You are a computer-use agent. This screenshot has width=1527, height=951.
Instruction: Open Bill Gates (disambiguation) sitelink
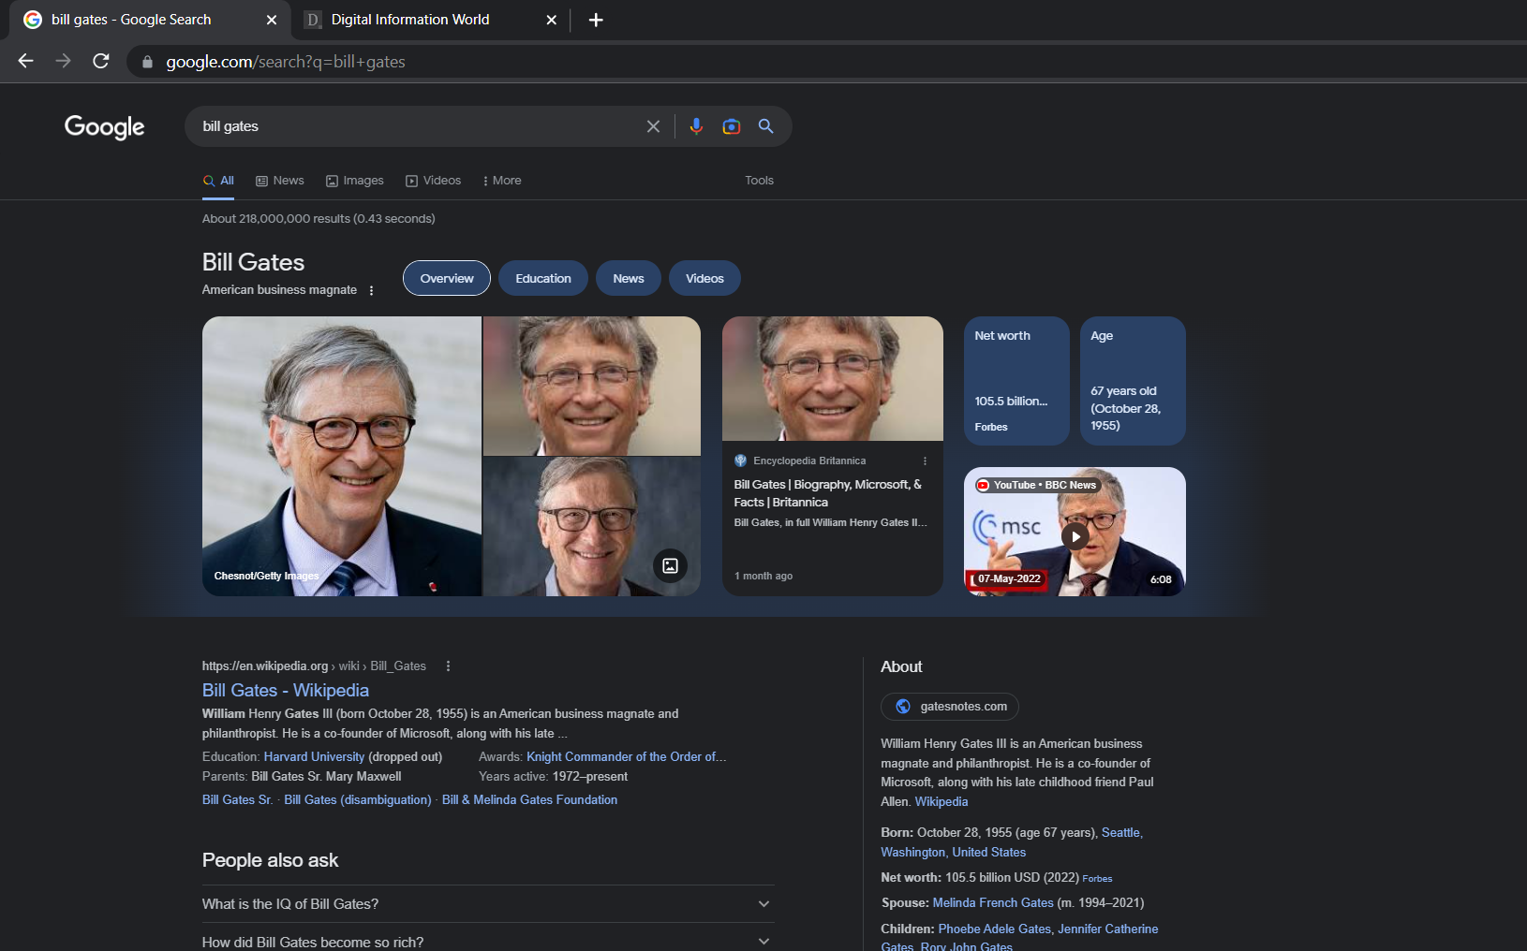358,799
